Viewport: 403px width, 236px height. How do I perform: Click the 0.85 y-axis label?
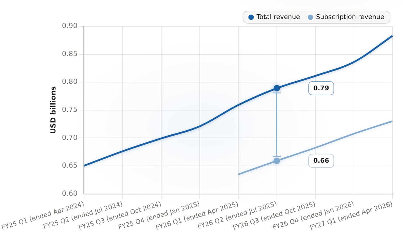(70, 54)
